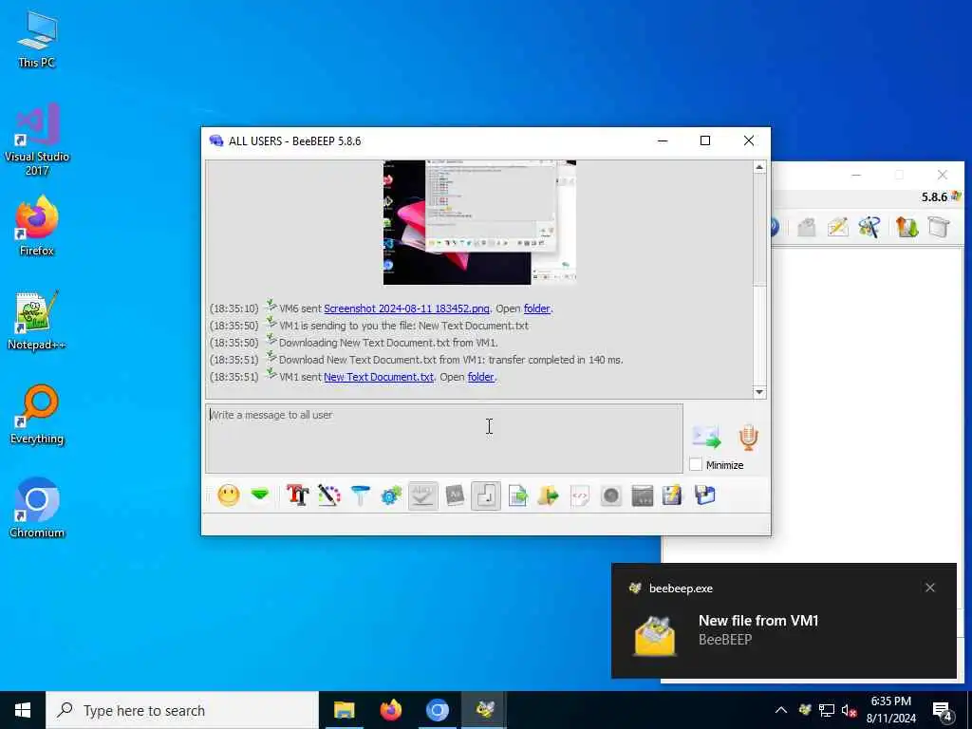972x729 pixels.
Task: Click the network computer tray icon
Action: point(827,710)
